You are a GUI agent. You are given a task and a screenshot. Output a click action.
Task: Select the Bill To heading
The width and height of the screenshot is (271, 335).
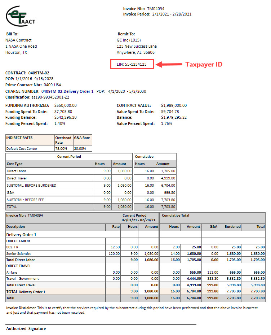13,34
